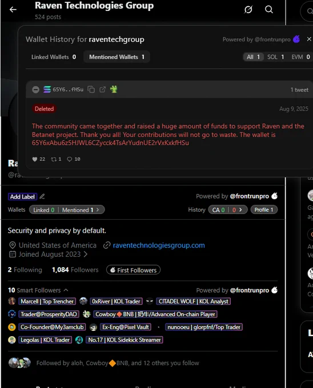Switch to the Linked Wallets tab
Viewport: 313px width, 388px height.
(x=54, y=57)
